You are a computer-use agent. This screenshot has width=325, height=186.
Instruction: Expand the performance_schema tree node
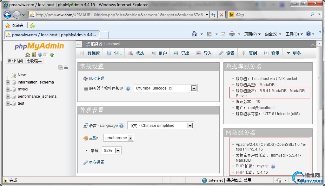tap(8, 96)
